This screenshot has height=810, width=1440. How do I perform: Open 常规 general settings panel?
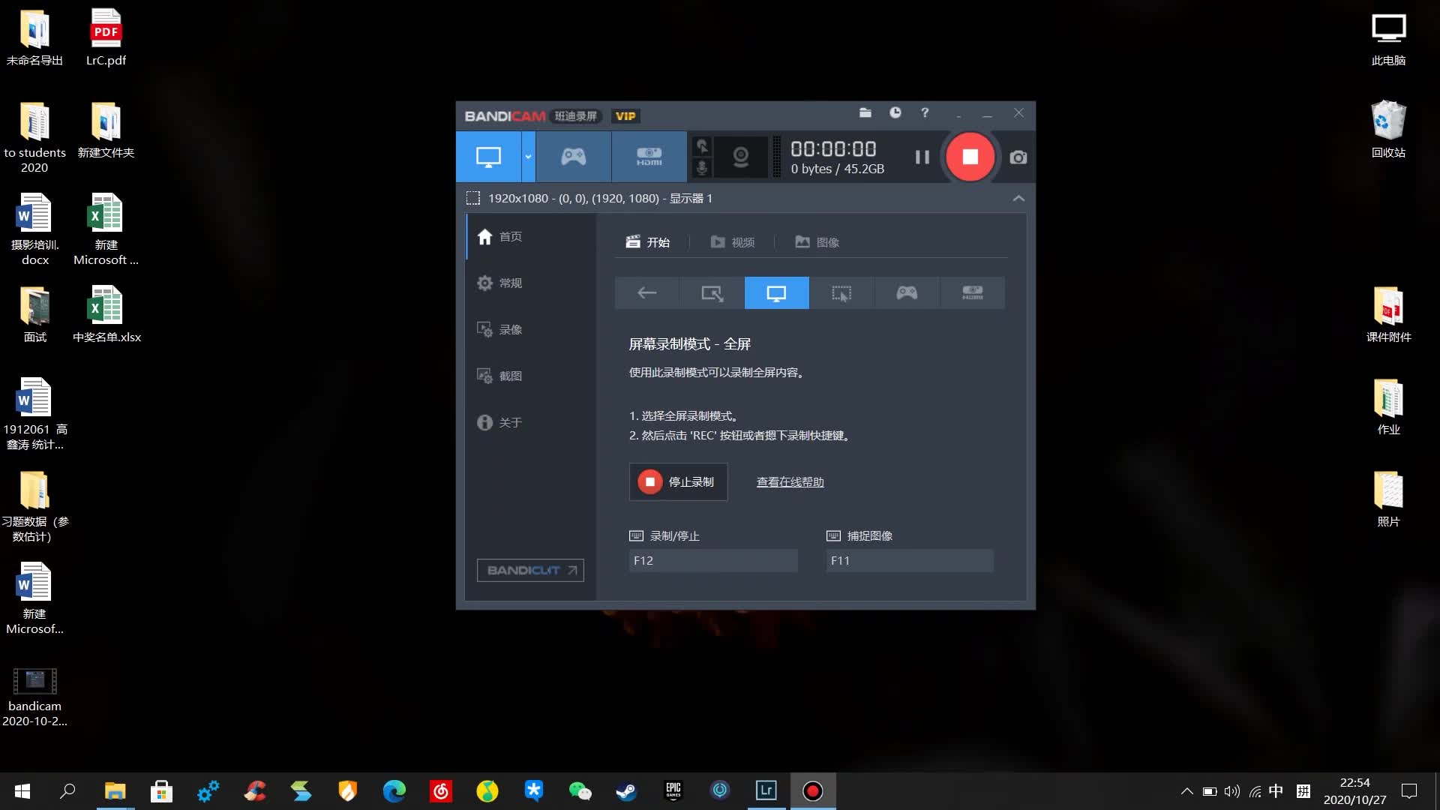[x=510, y=283]
